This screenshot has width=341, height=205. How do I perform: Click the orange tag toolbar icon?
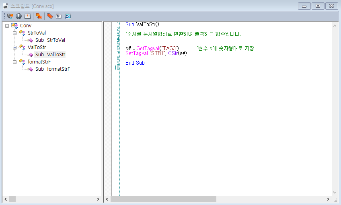(x=50, y=16)
